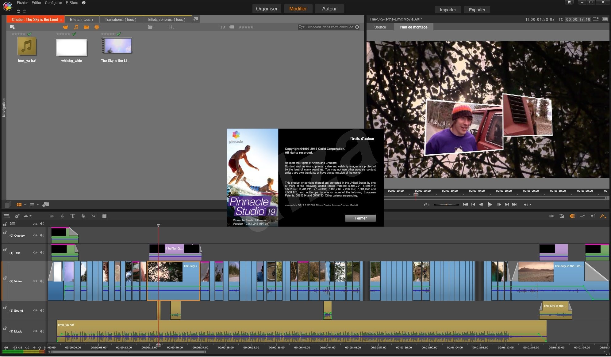
Task: Toggle magnetic snapping magnet icon
Action: tap(572, 216)
